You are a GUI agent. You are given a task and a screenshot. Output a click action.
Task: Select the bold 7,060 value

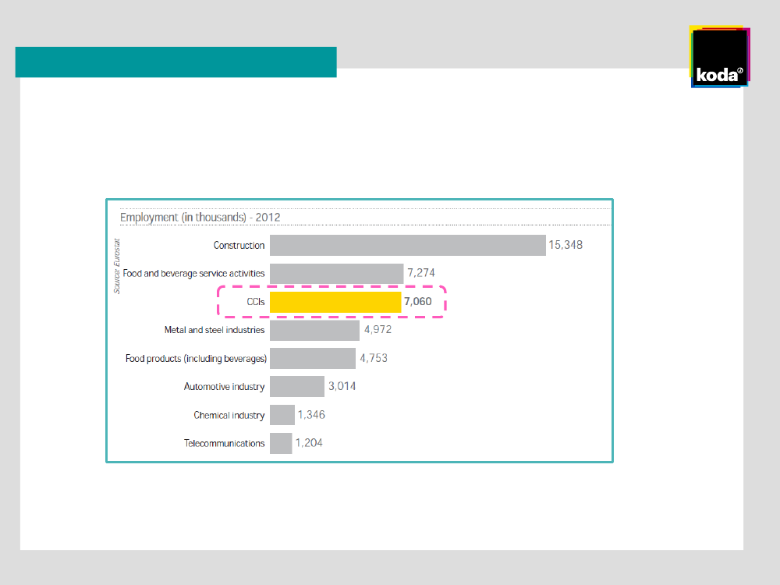[417, 302]
